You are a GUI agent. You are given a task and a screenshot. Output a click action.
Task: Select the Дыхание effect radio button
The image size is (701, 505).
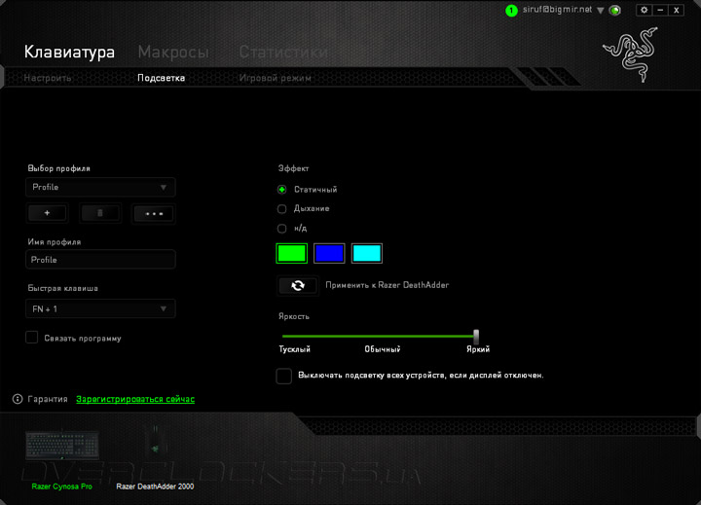coord(282,209)
